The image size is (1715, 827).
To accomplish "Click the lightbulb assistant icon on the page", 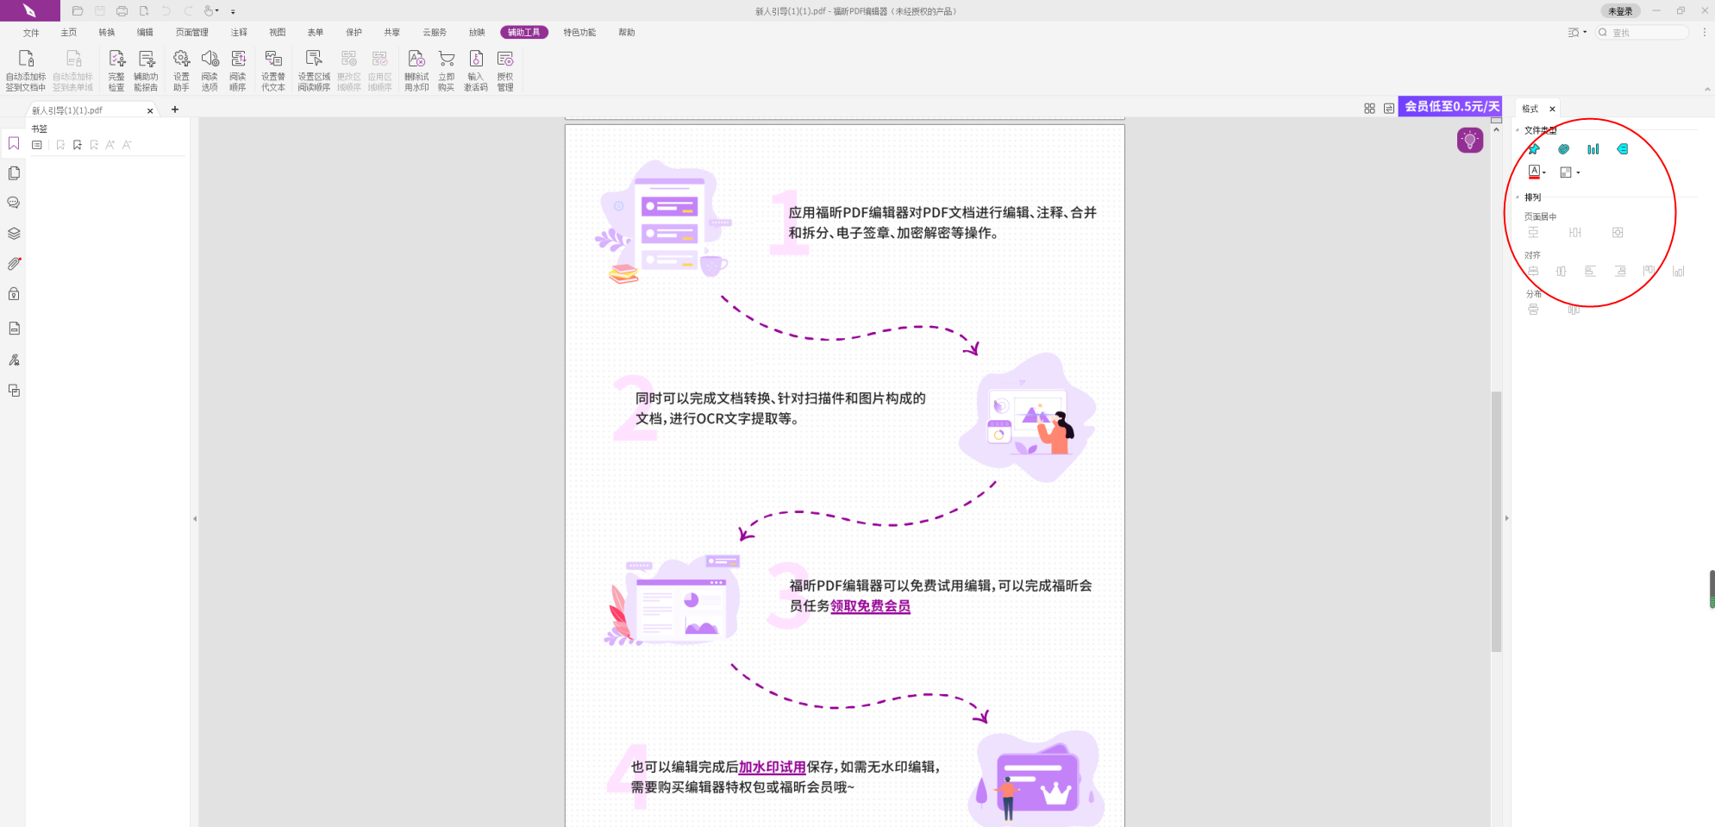I will (1471, 139).
